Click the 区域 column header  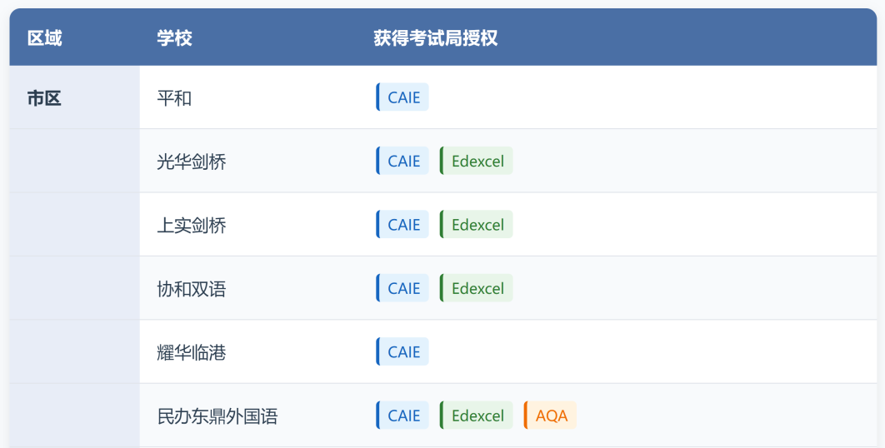click(45, 37)
